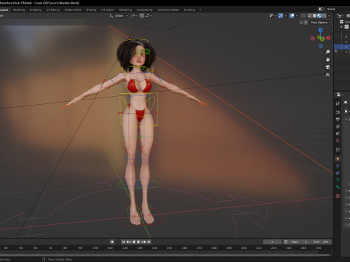Open the pivot point dropdown

pyautogui.click(x=134, y=16)
